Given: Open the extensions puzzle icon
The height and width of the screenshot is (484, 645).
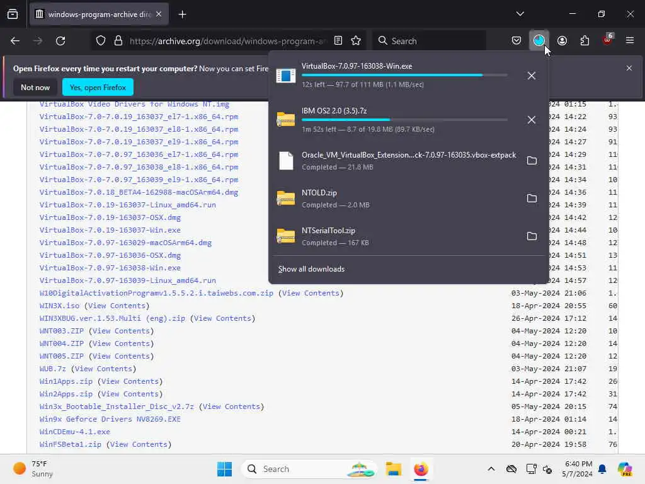Looking at the screenshot, I should pyautogui.click(x=585, y=41).
